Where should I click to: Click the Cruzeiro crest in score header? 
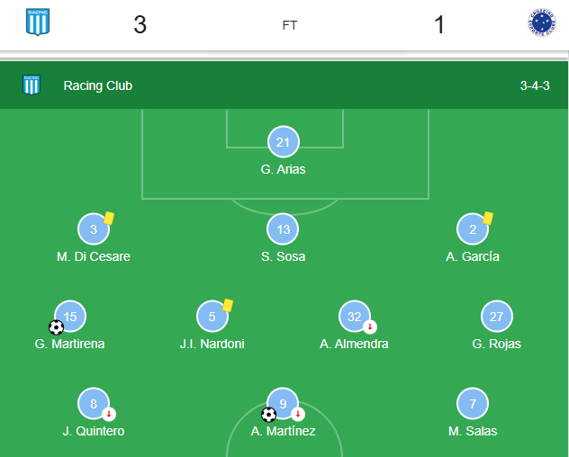click(x=541, y=22)
